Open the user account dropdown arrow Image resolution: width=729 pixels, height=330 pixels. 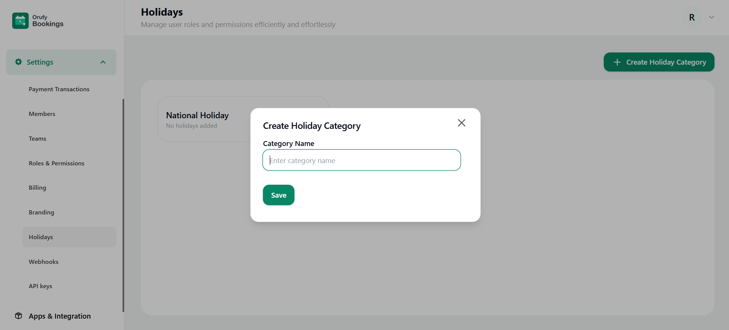point(711,17)
